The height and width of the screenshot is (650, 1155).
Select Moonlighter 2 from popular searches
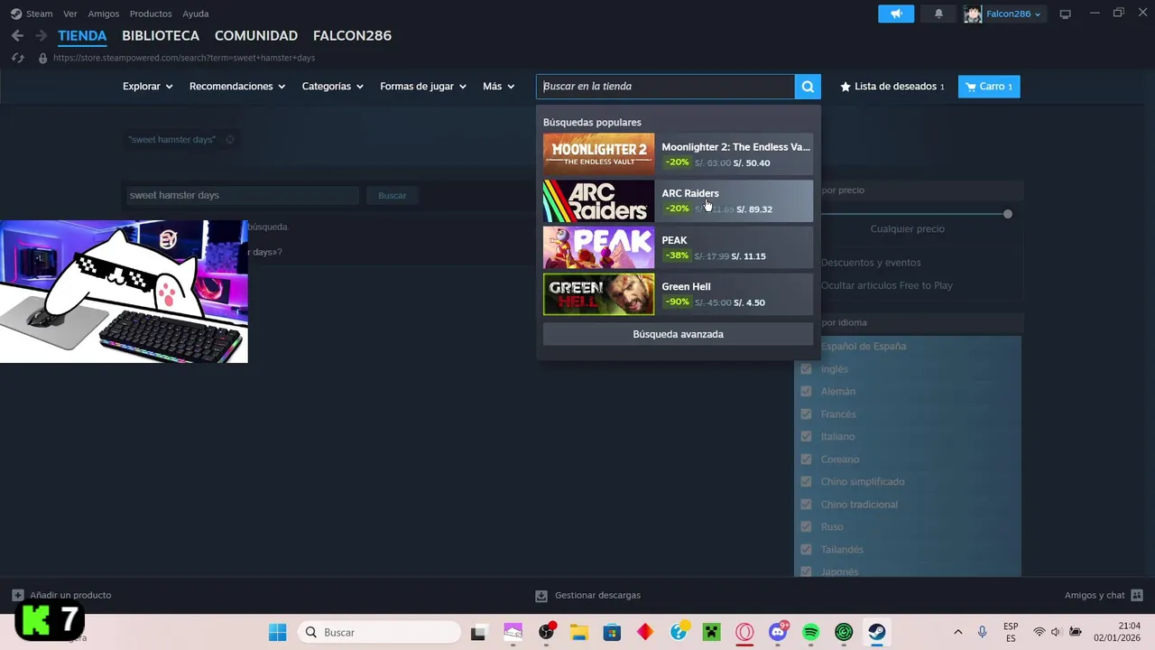678,153
